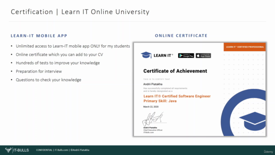Screen dimensions: 275x155
Task: Click the orange Certified Professional banner
Action: 244,47
